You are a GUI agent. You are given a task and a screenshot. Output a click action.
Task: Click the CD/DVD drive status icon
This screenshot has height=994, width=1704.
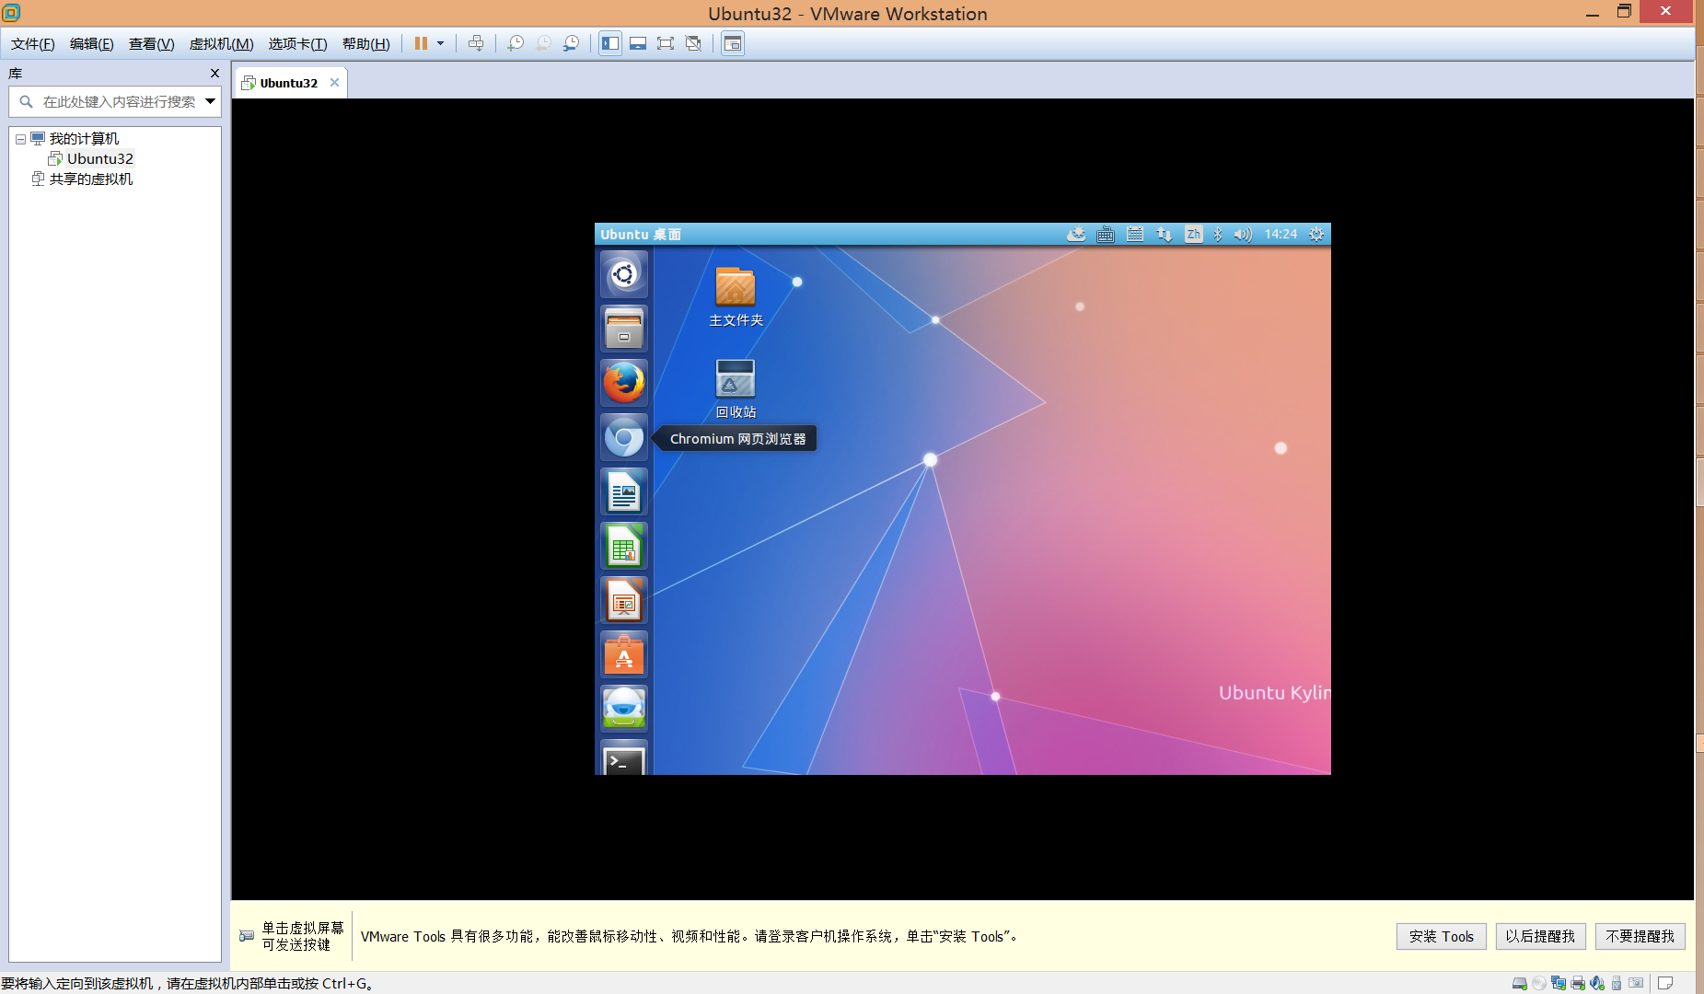[x=1539, y=984]
